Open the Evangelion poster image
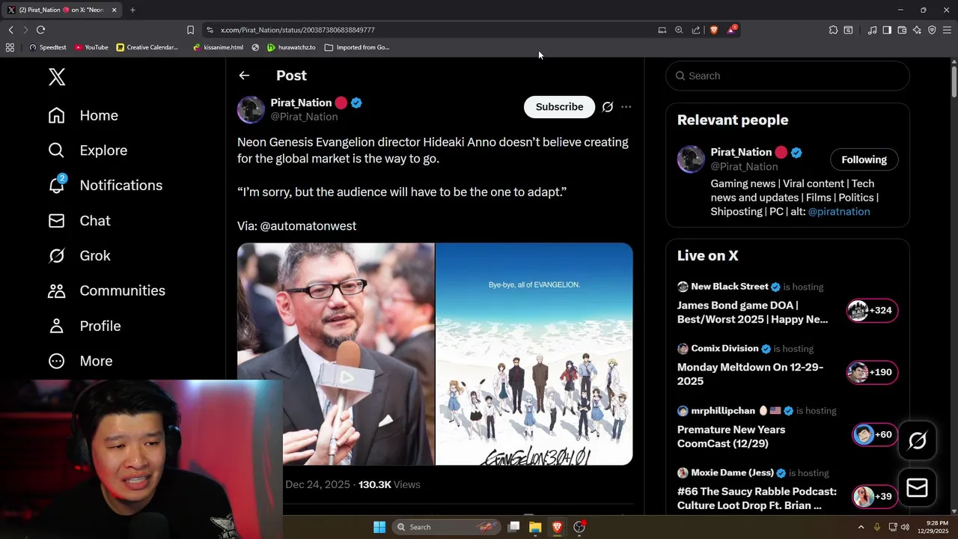 pos(534,354)
